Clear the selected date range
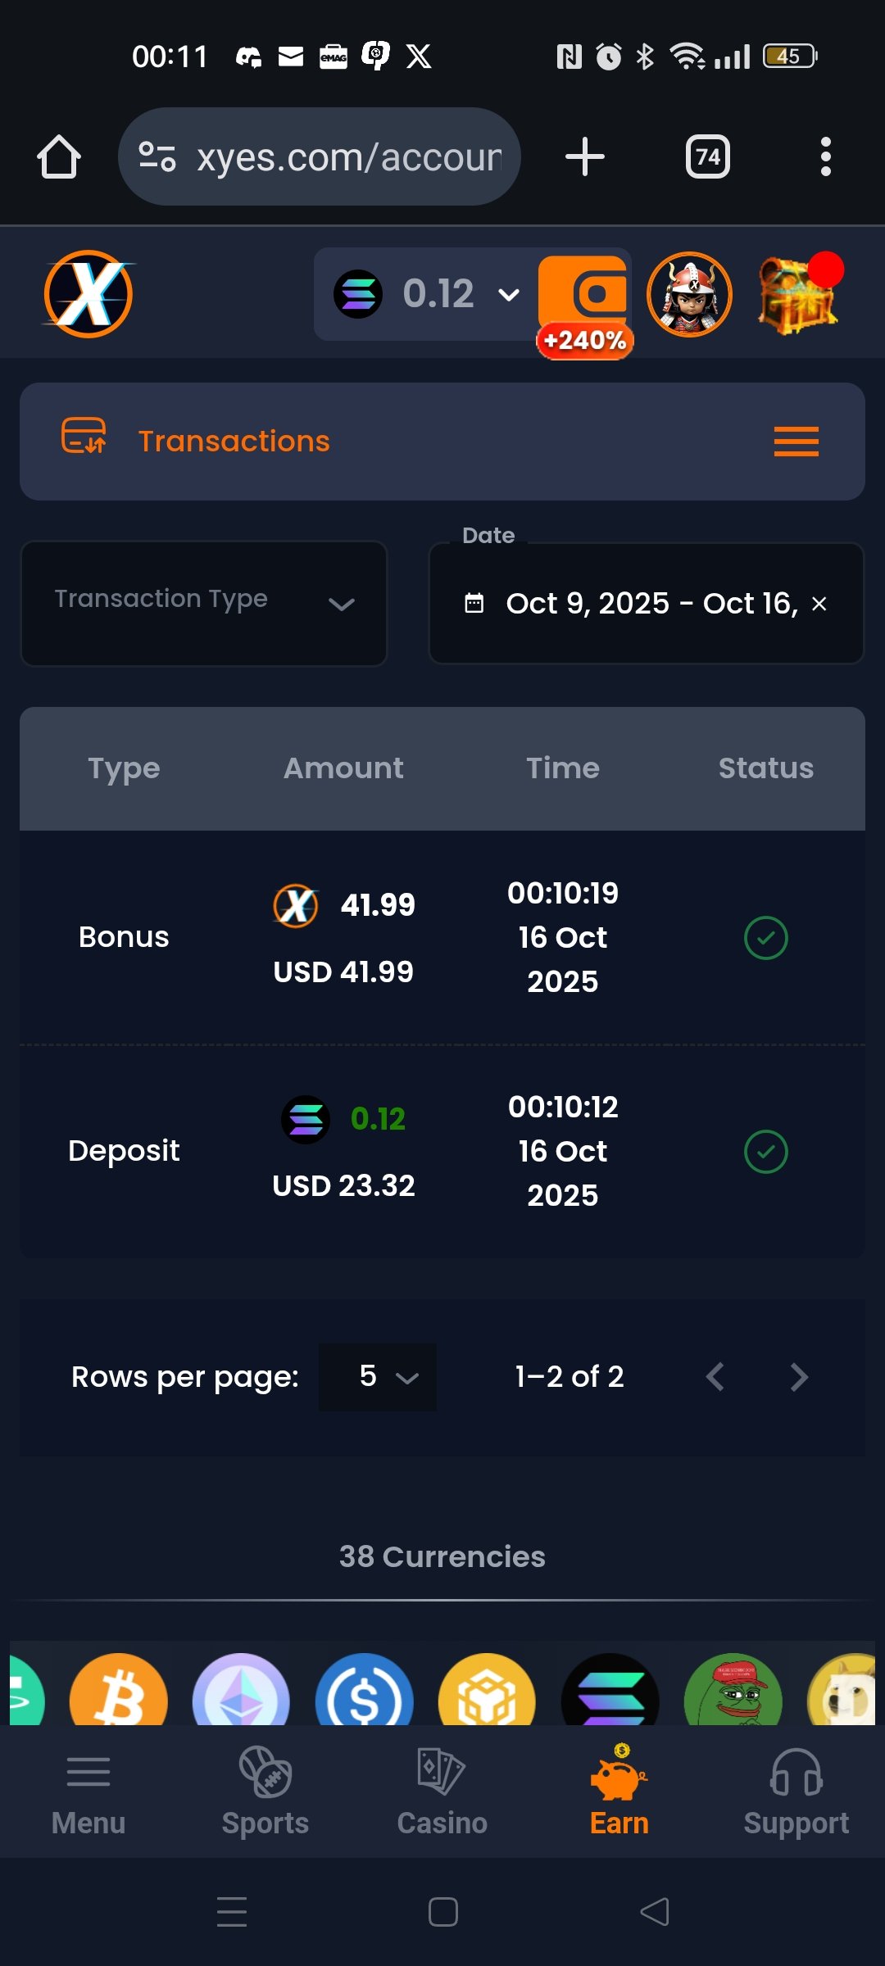The image size is (885, 1966). [819, 604]
